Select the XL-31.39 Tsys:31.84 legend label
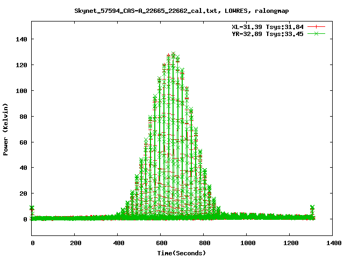344x258 pixels. pos(268,27)
